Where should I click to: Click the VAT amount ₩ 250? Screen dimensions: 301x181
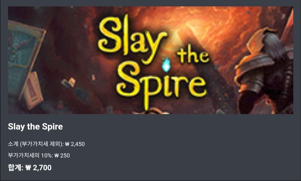tap(62, 155)
